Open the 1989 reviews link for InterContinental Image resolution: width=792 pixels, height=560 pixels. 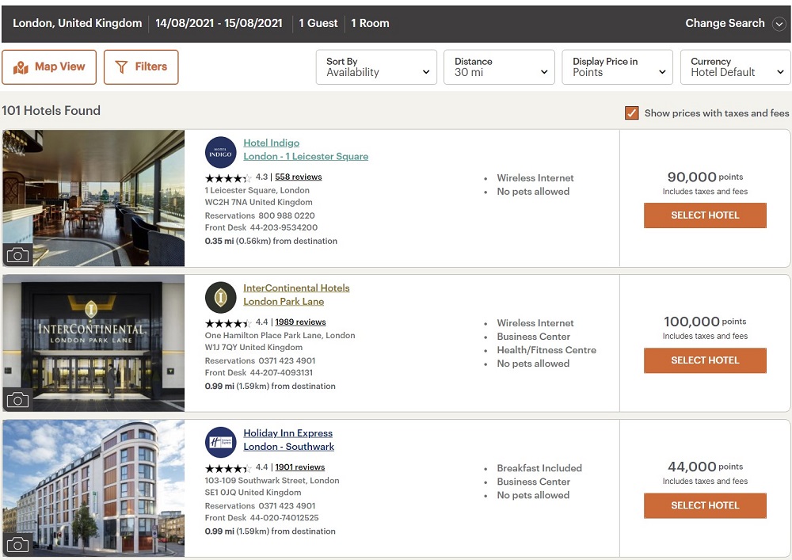coord(300,322)
